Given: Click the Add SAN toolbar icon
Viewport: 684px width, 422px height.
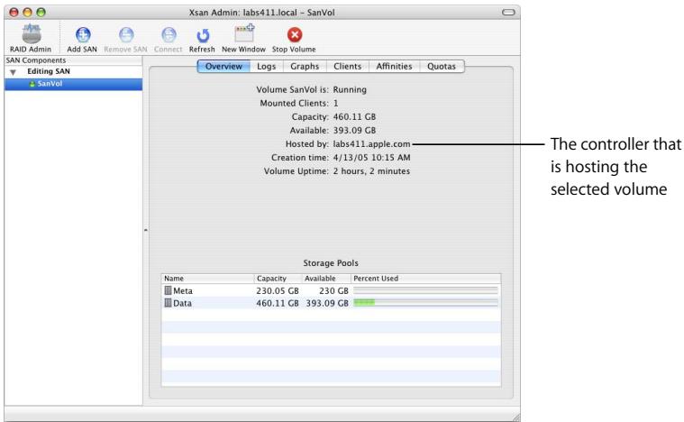Looking at the screenshot, I should 82,34.
